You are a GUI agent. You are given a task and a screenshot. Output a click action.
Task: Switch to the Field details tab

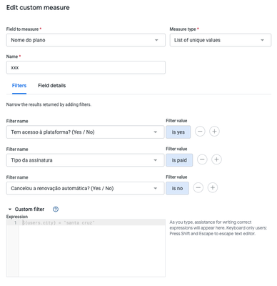[52, 86]
